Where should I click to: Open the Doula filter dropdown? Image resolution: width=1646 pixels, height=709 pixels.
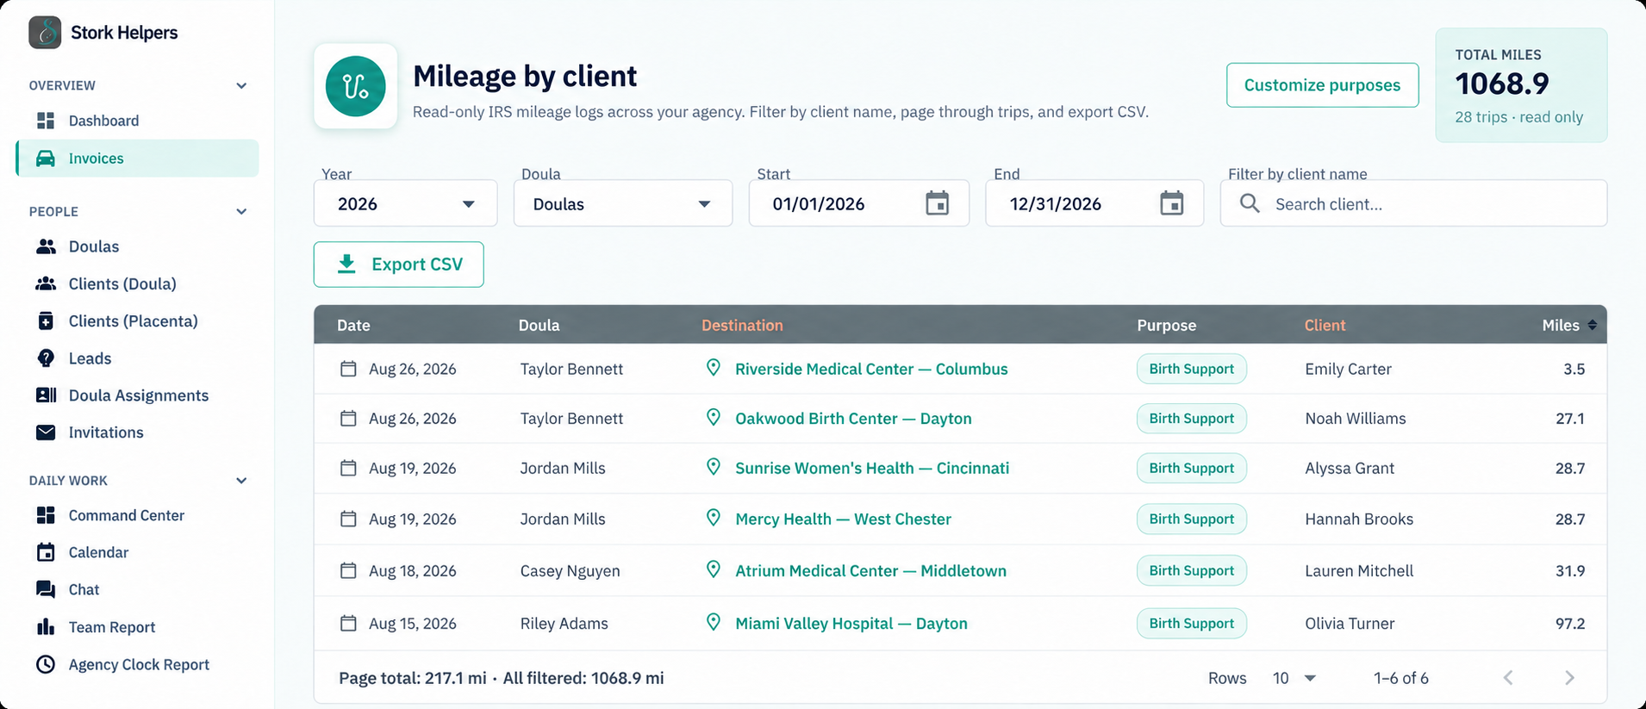click(623, 203)
